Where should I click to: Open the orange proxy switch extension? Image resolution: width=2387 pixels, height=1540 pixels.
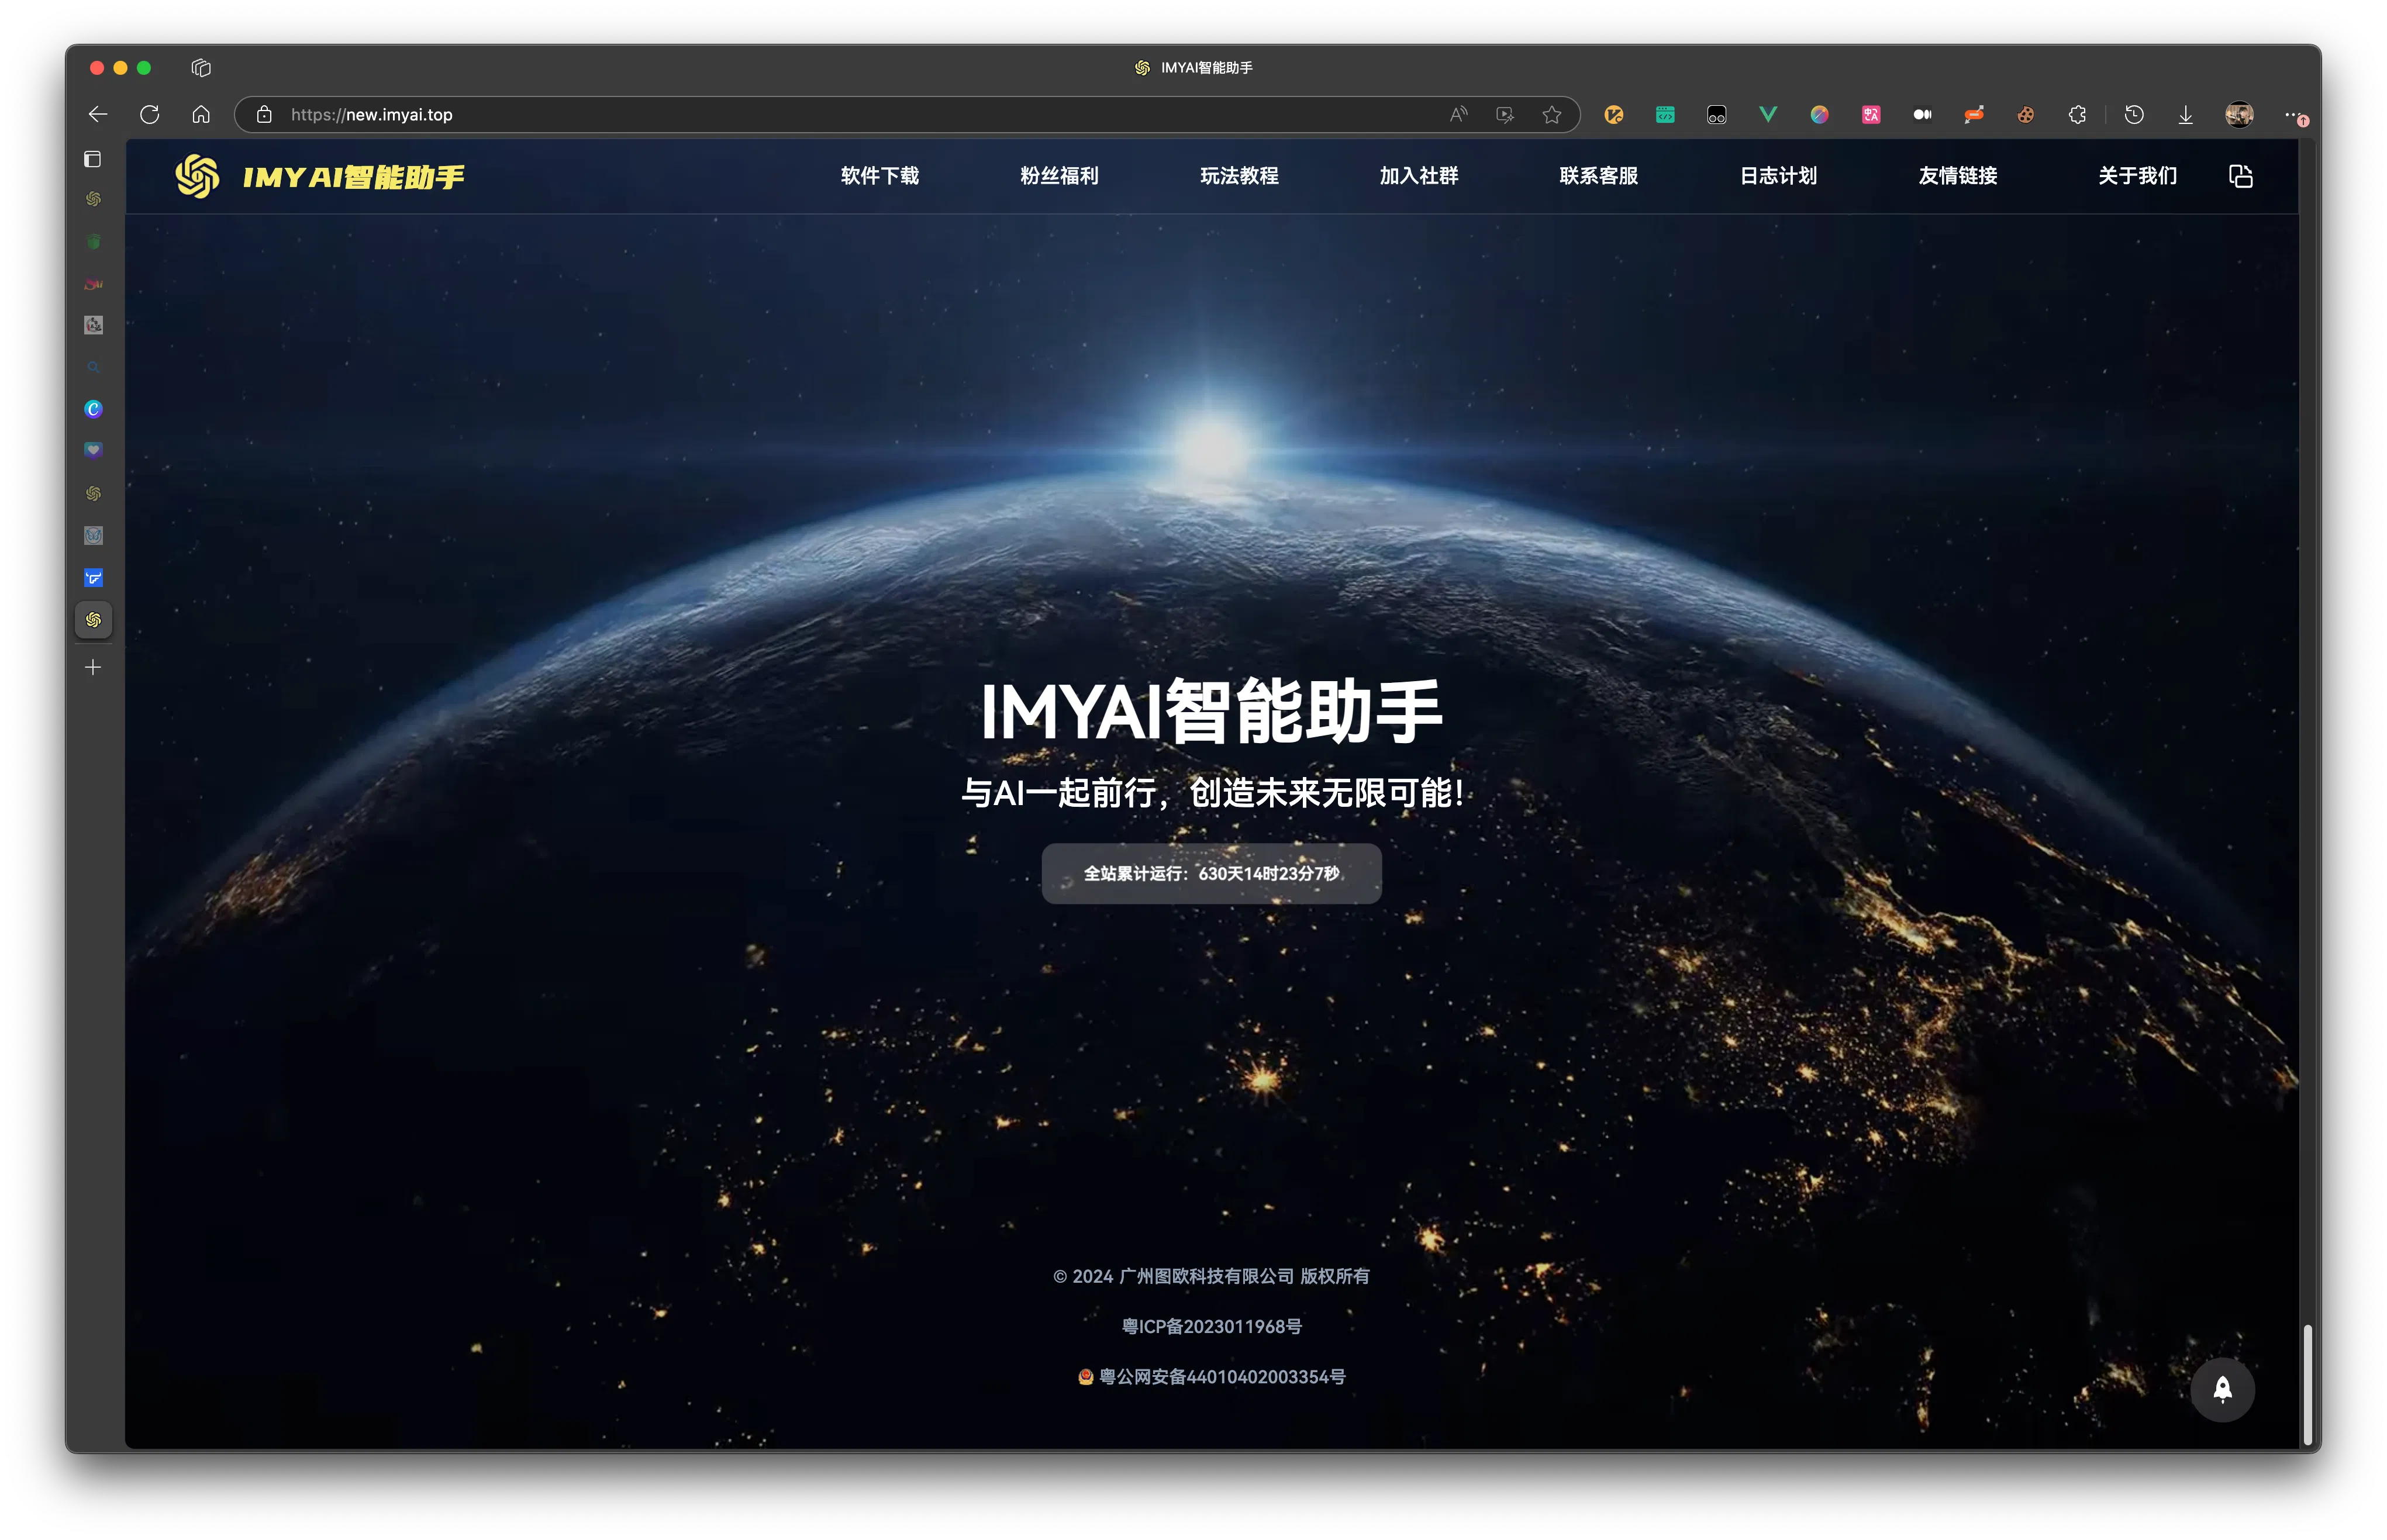pos(1974,115)
